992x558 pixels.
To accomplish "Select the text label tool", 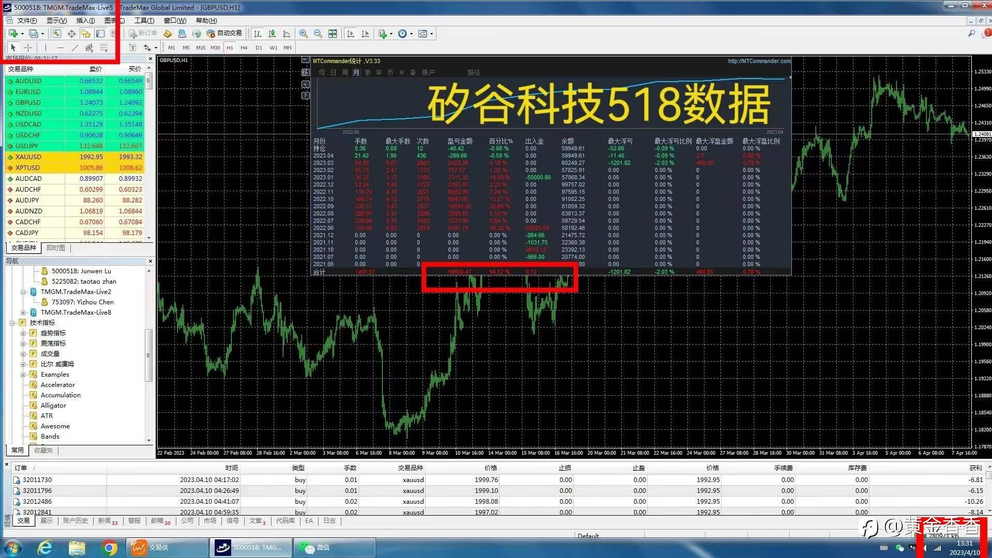I will [x=132, y=48].
